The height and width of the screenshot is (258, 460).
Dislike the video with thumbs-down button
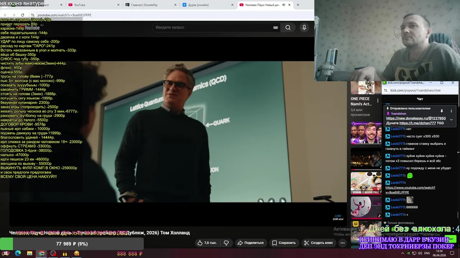point(226,243)
